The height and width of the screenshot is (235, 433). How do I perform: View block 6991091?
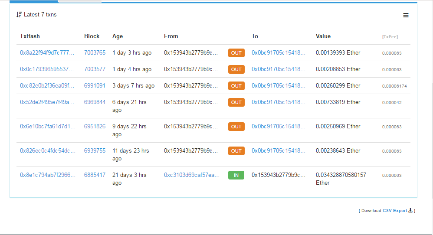[x=95, y=86]
